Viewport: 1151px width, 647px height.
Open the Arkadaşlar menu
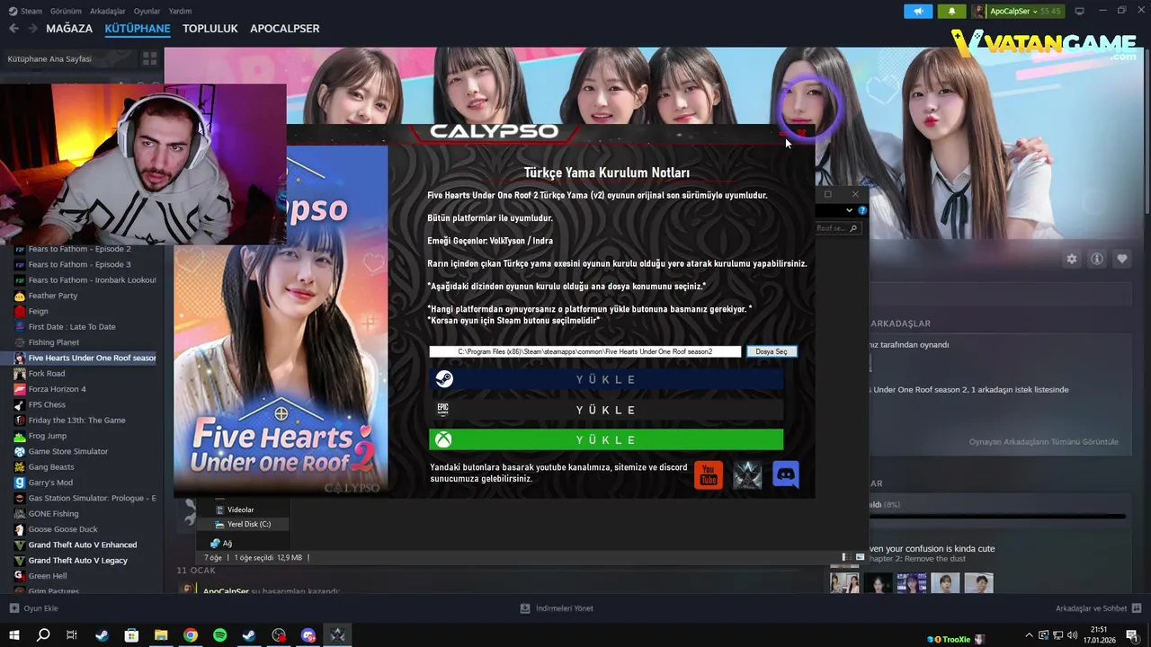[x=108, y=11]
